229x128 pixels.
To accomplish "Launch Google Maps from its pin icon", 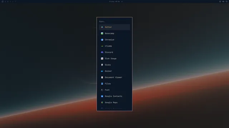I will (x=102, y=102).
